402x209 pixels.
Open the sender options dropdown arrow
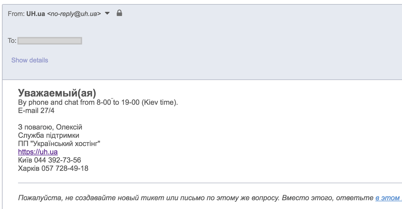point(107,13)
